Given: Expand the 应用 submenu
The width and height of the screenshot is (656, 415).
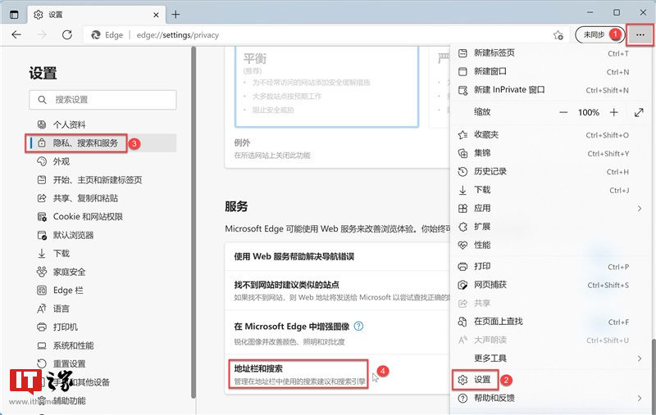Looking at the screenshot, I should coord(551,209).
